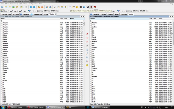Click the FTP connect toolbar icon
Image resolution: width=174 pixels, height=109 pixels.
tap(47, 7)
